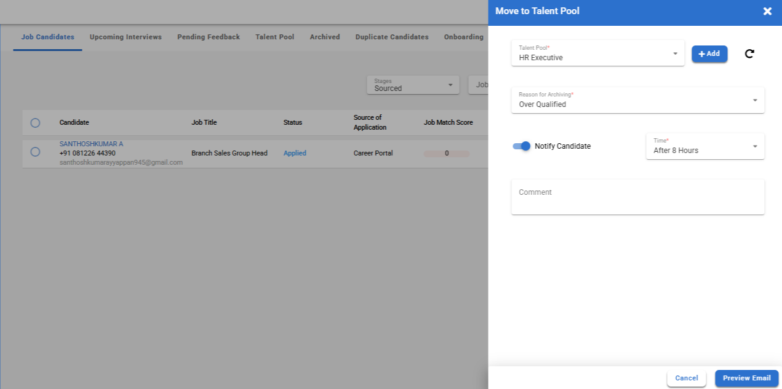Switch to Duplicate Candidates tab
782x389 pixels.
click(392, 37)
